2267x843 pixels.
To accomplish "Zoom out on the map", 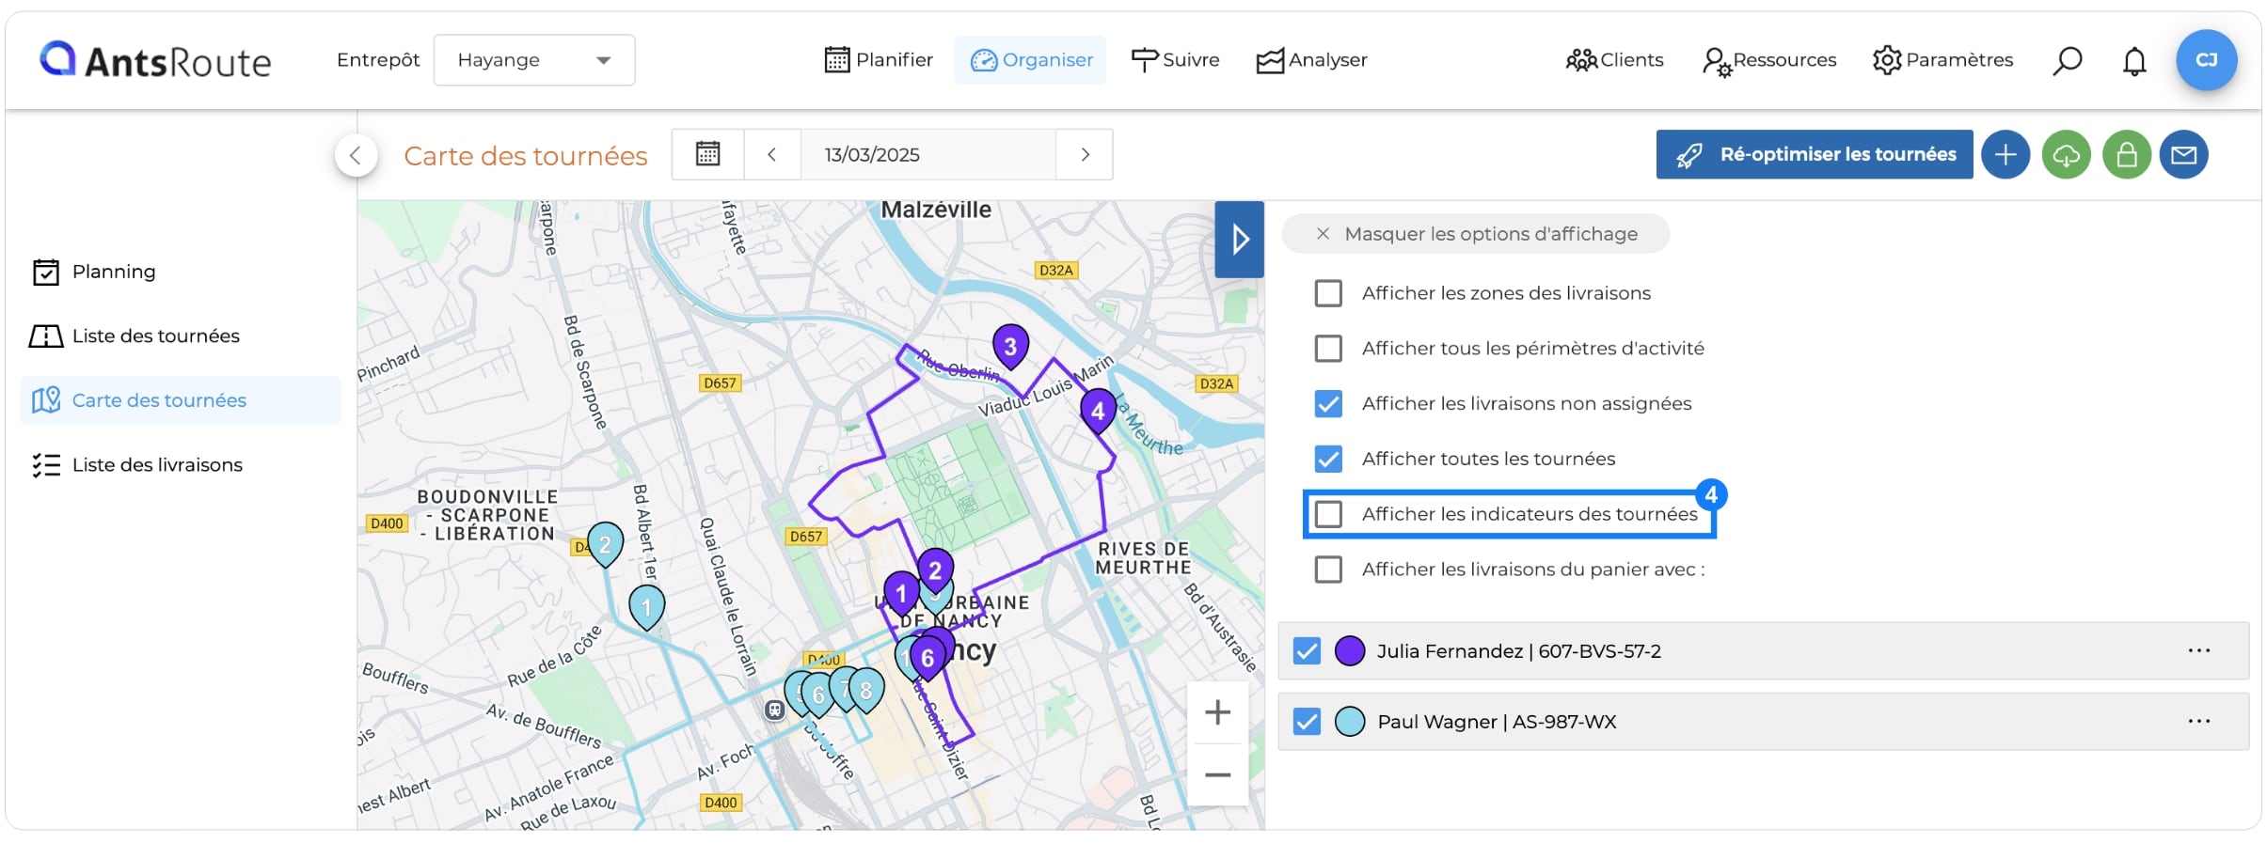I will tap(1217, 775).
